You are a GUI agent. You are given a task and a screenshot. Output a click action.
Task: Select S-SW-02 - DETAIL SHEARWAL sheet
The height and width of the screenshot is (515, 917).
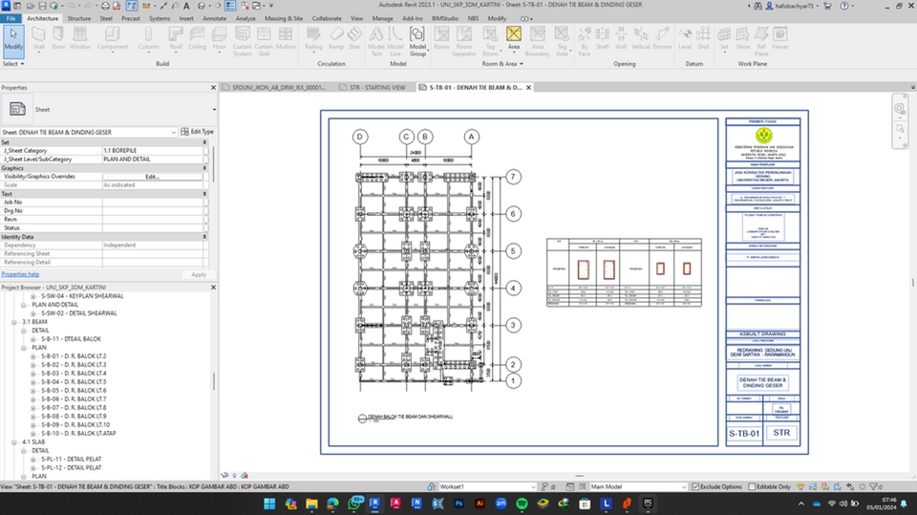[x=79, y=313]
